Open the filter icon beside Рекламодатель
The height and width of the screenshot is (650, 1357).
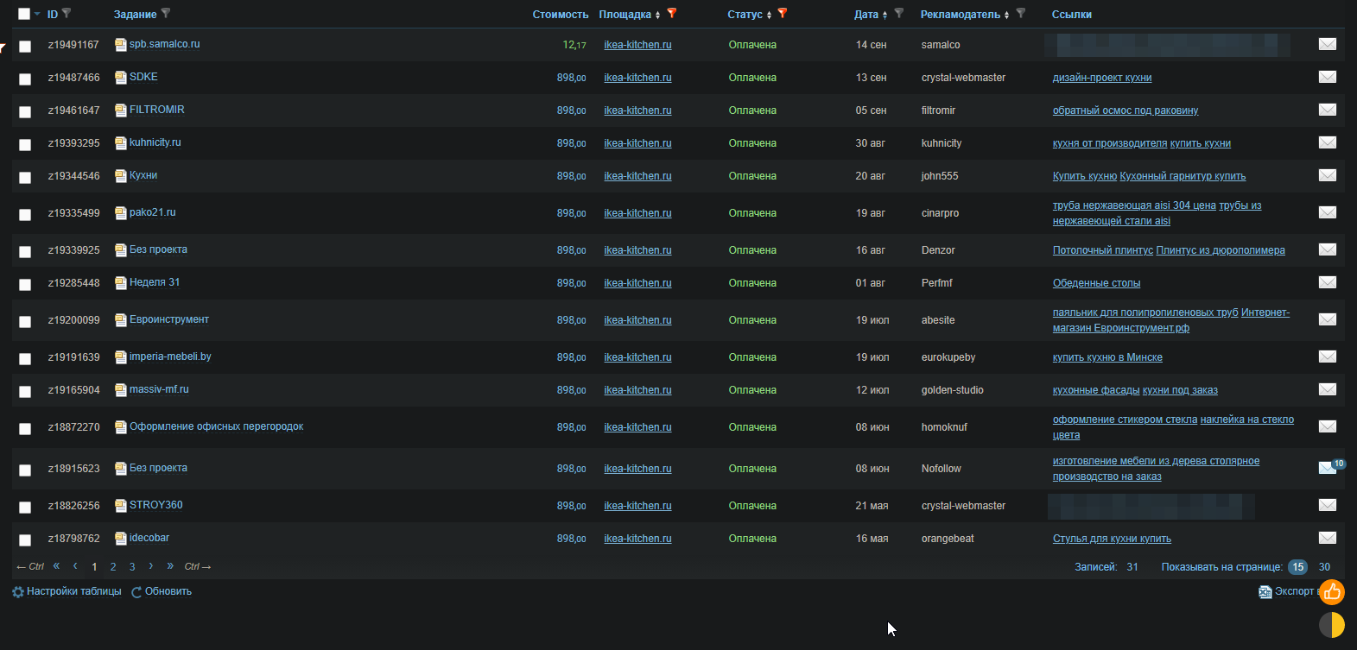(x=1021, y=14)
